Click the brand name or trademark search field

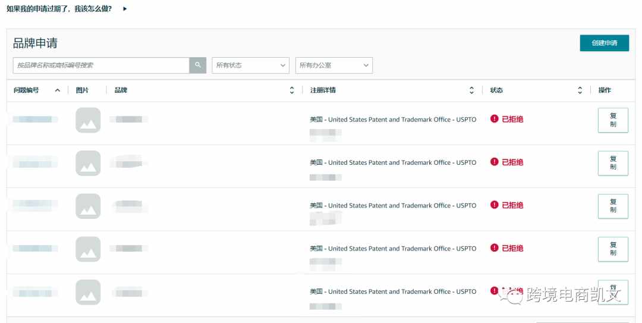pos(101,65)
